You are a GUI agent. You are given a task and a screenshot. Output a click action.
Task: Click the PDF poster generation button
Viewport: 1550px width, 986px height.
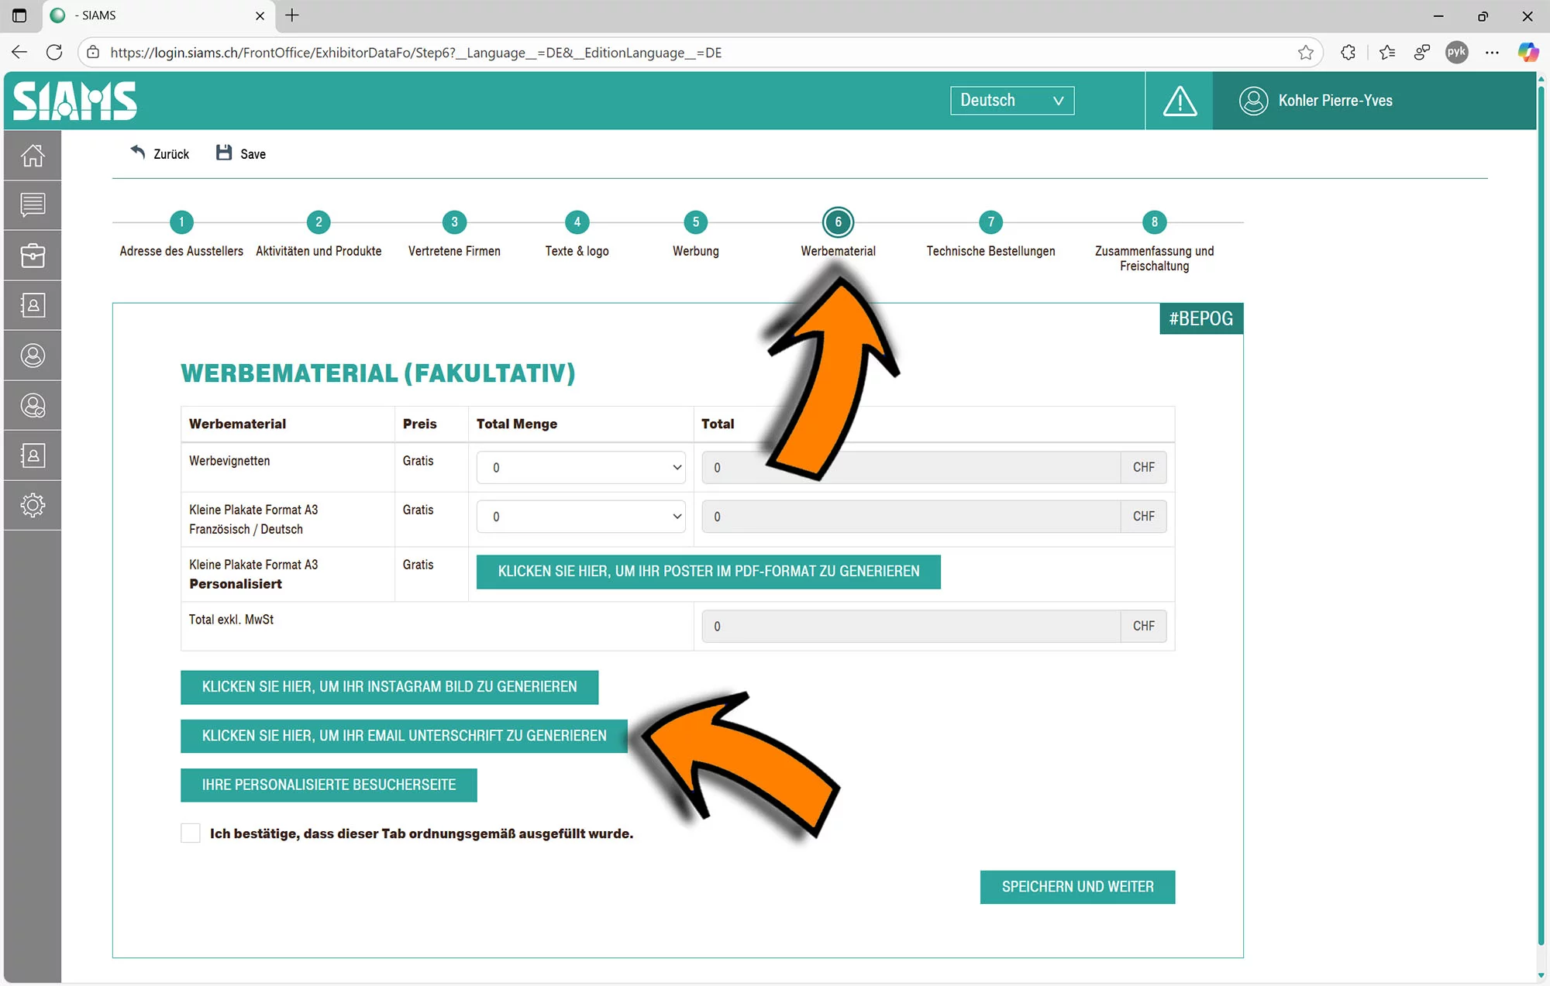click(x=708, y=572)
